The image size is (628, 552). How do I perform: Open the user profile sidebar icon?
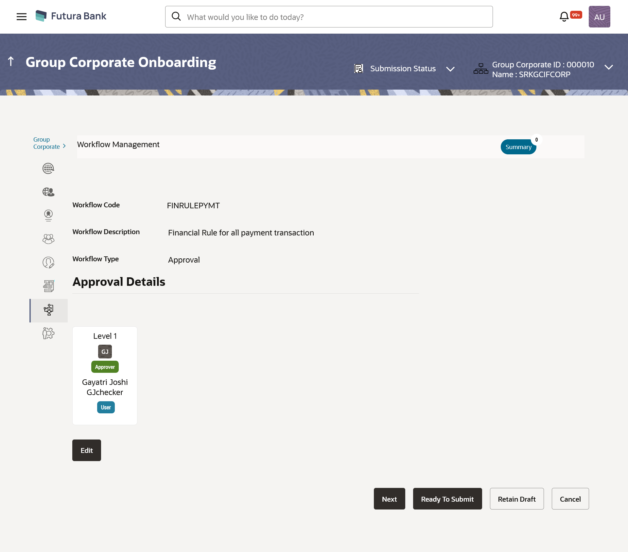(x=48, y=216)
